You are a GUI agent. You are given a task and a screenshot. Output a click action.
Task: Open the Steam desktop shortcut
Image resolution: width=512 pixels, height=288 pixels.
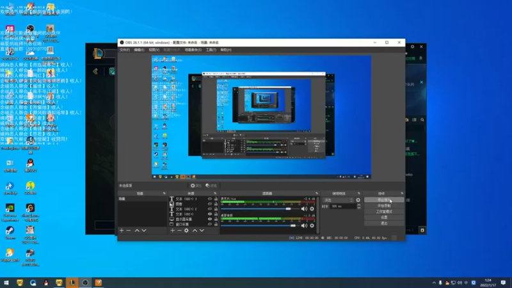pyautogui.click(x=10, y=233)
